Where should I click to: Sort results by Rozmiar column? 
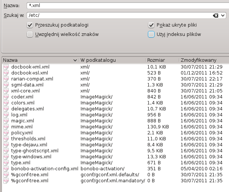click(x=161, y=60)
